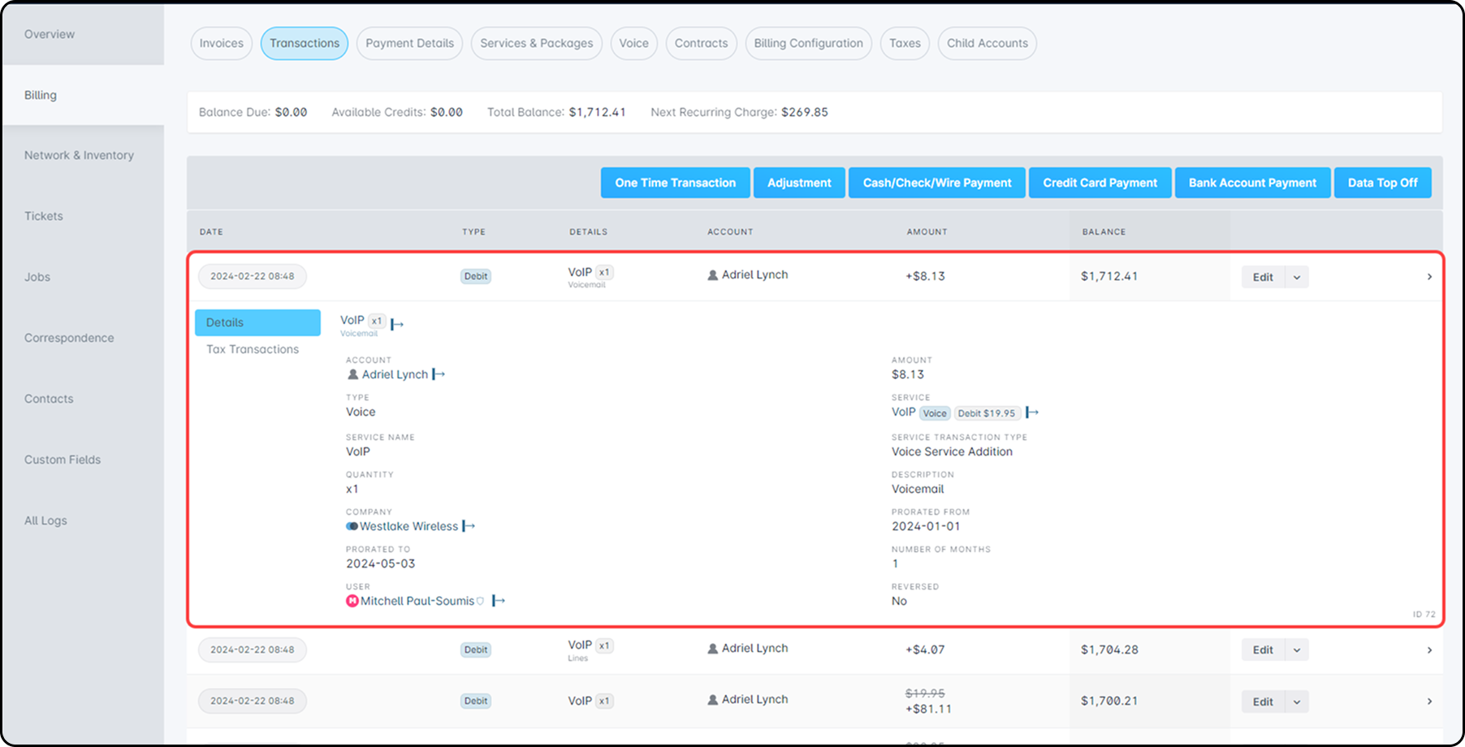The image size is (1465, 747).
Task: Click the Adjustment button
Action: pos(799,183)
